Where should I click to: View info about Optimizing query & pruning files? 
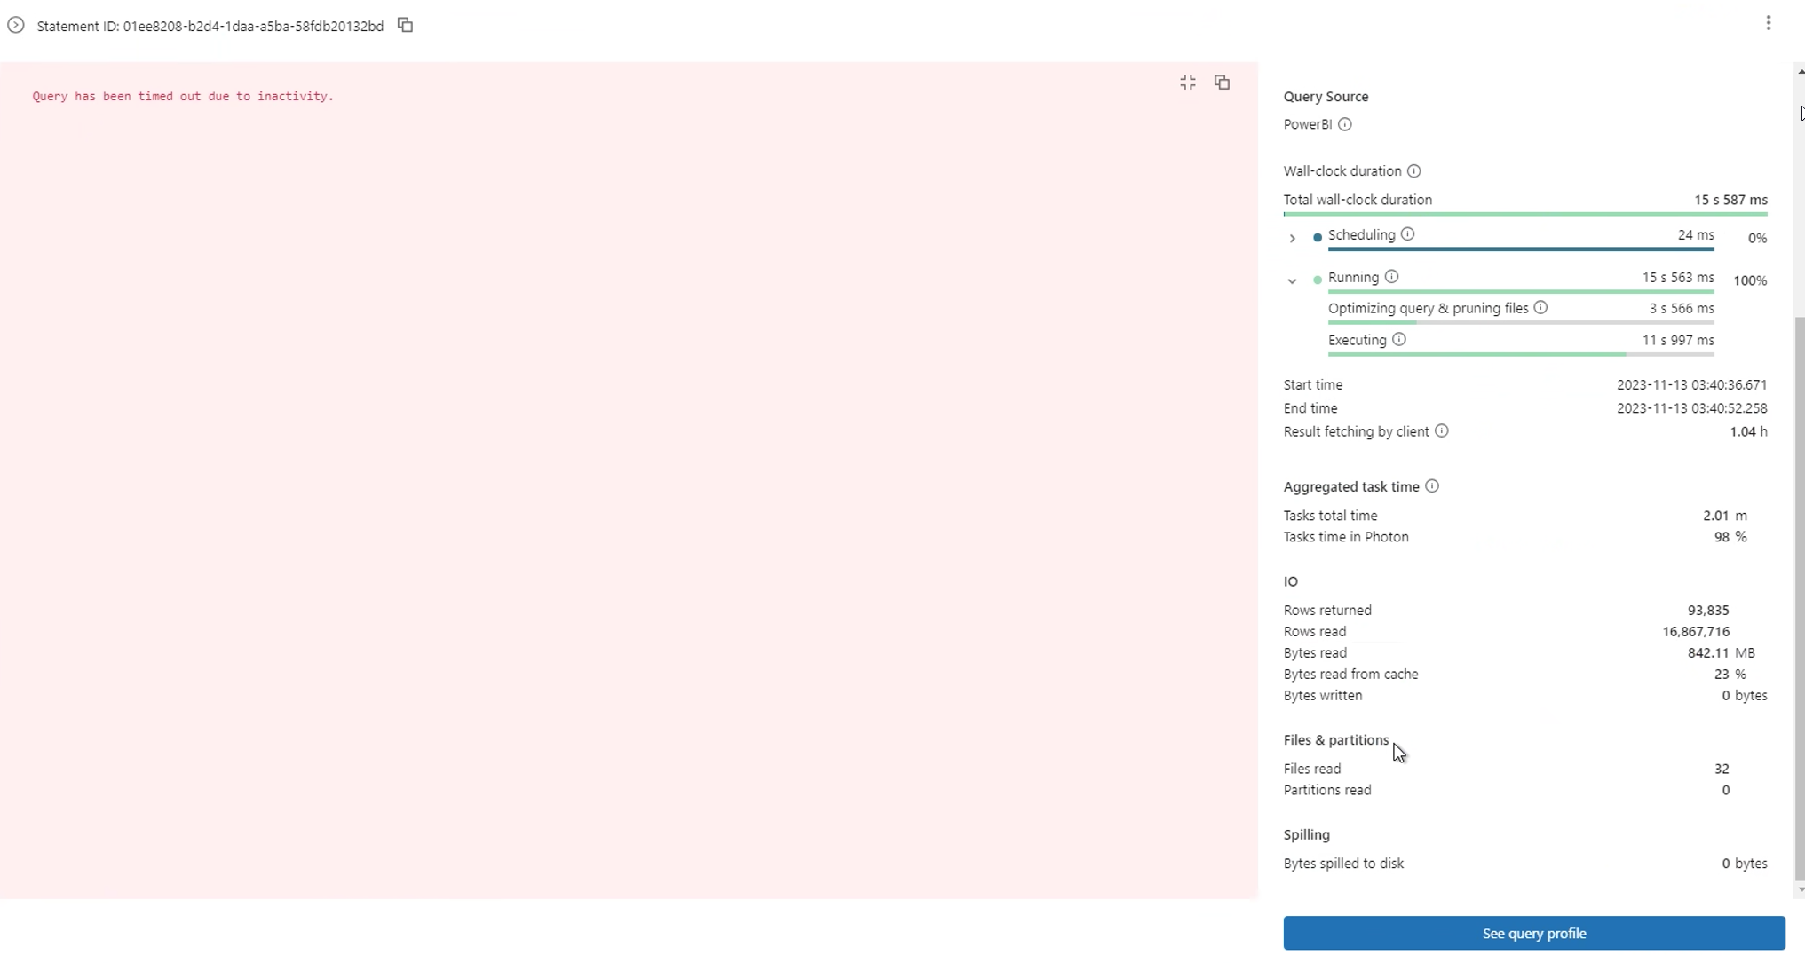click(x=1541, y=308)
